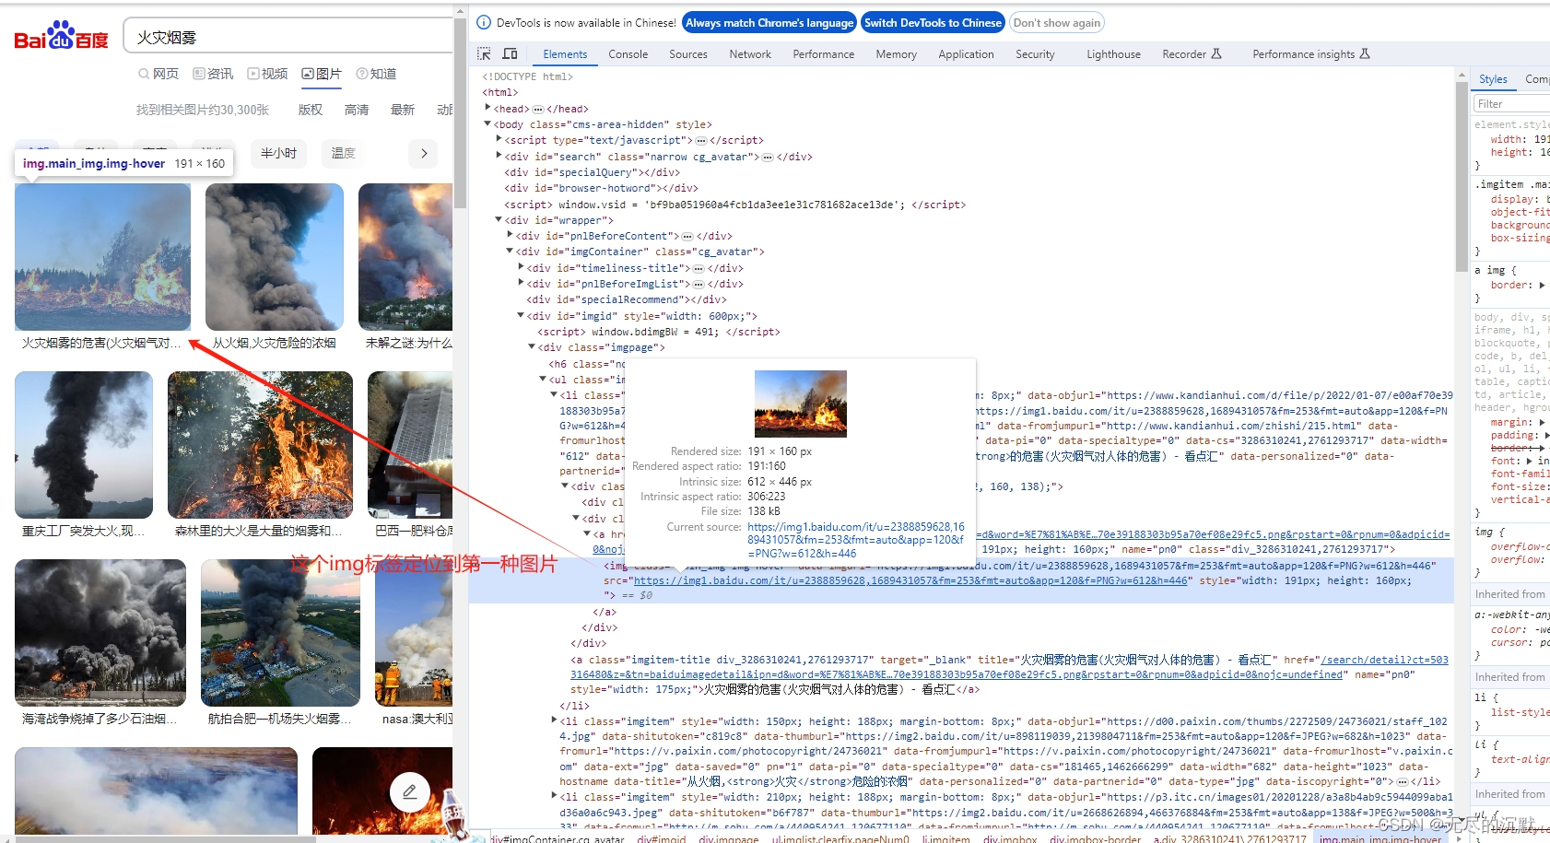Switch to the Console tab
This screenshot has width=1550, height=843.
pyautogui.click(x=628, y=53)
